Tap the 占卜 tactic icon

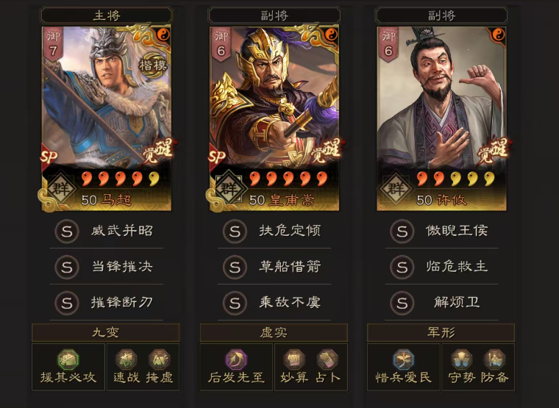[327, 360]
